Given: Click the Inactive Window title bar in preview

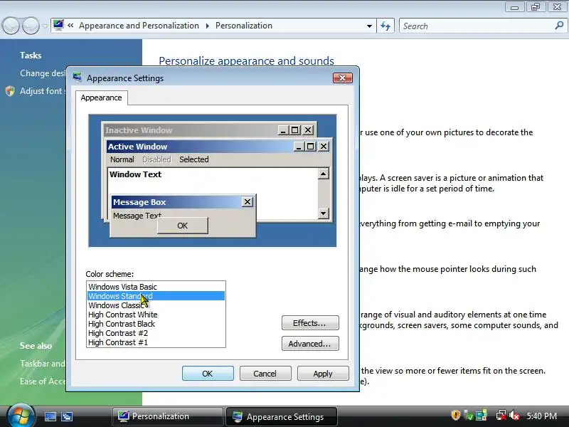Looking at the screenshot, I should (191, 130).
